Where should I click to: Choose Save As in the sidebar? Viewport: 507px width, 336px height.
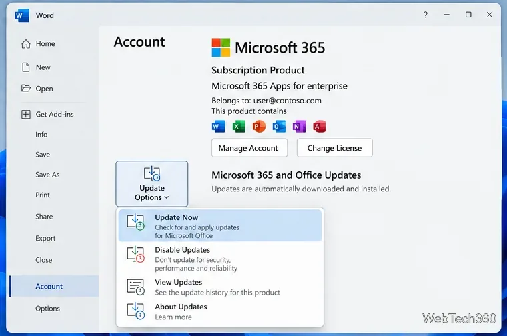point(47,175)
